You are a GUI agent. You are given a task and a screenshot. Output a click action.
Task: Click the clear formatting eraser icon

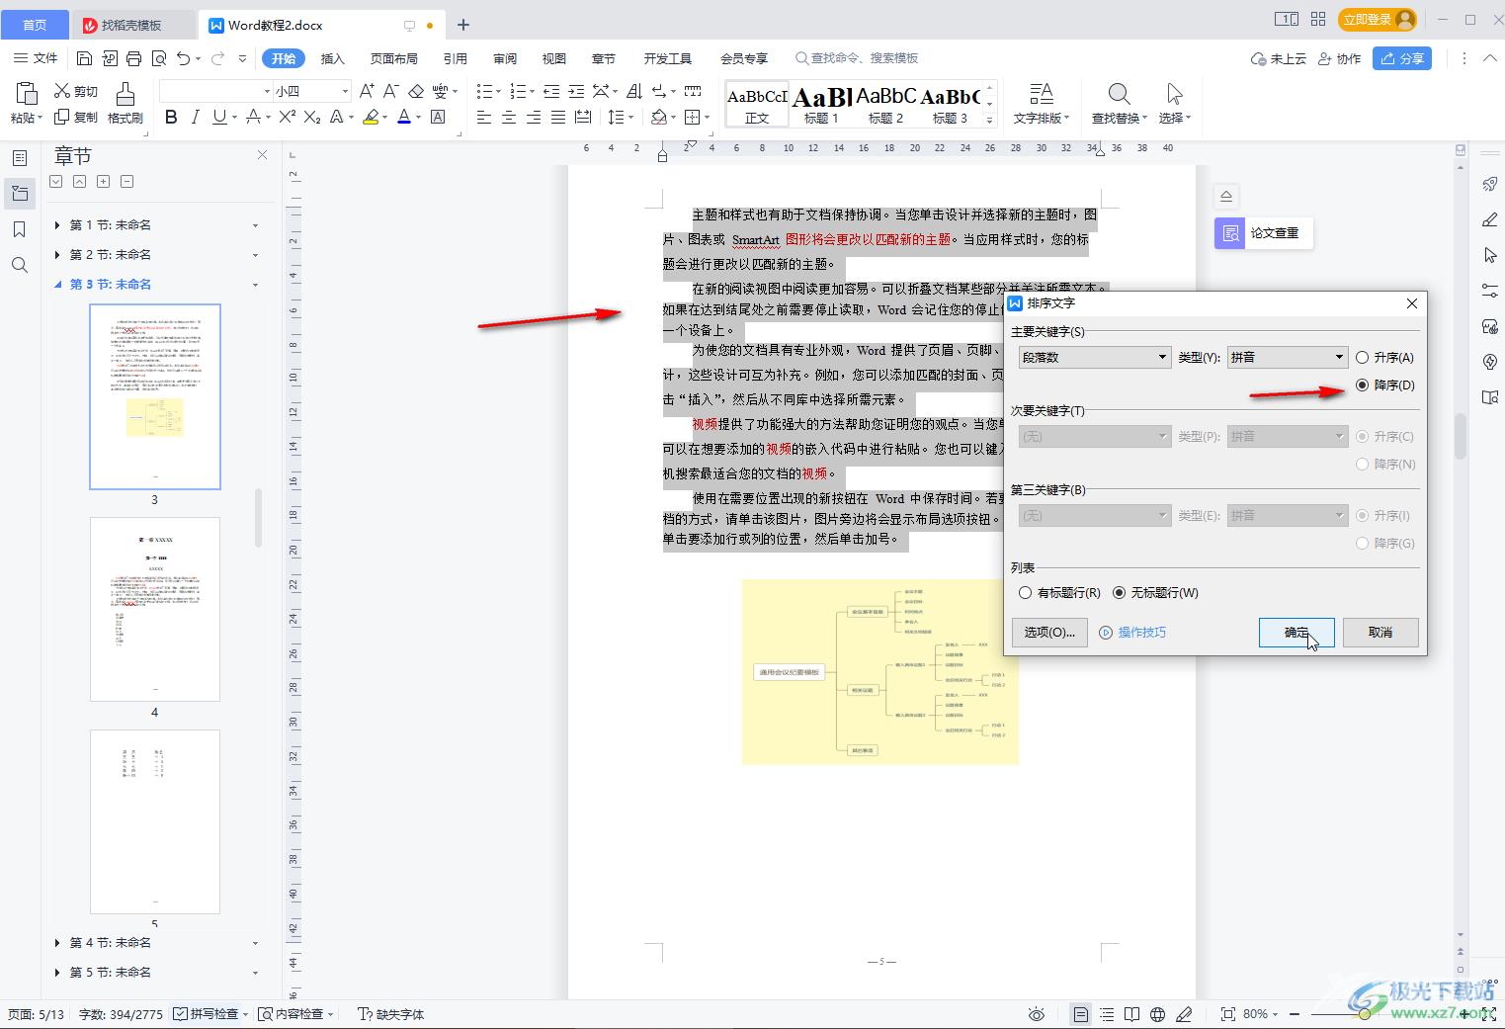click(x=416, y=91)
